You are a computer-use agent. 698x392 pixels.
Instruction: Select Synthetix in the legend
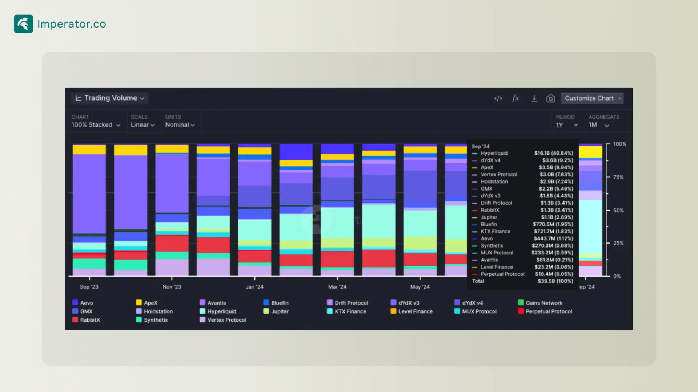(x=152, y=320)
